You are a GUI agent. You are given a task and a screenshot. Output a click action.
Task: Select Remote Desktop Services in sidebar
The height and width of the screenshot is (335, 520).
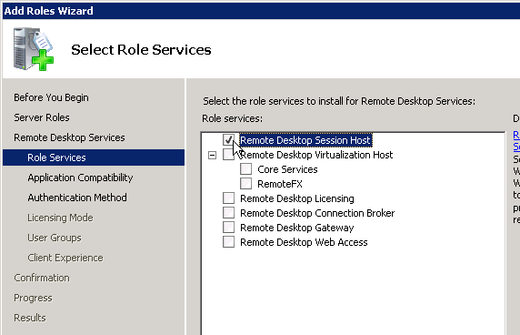(69, 137)
